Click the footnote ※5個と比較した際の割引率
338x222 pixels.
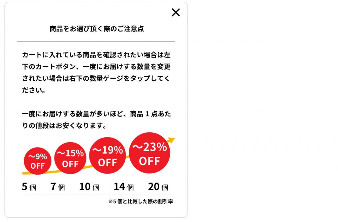[x=140, y=202]
